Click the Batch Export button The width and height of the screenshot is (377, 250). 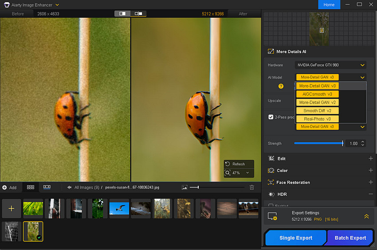point(350,238)
